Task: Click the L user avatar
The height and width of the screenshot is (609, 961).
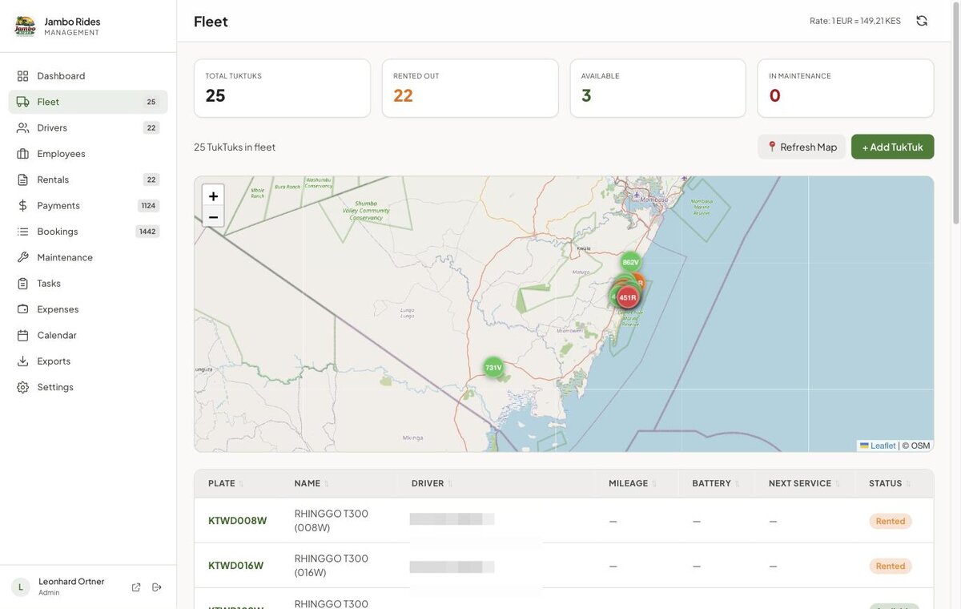Action: tap(21, 587)
